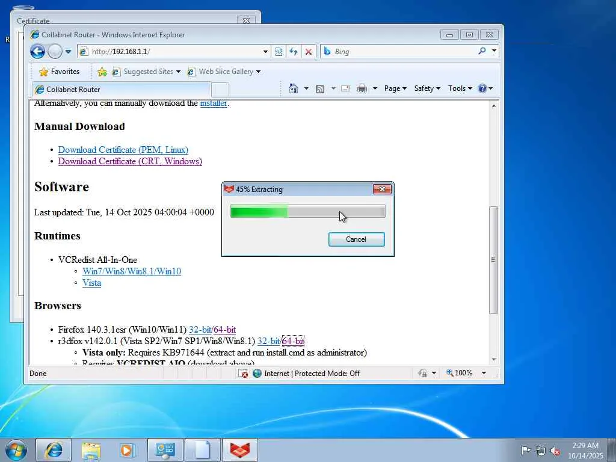
Task: Click the taskbar clock showing 2:29 AM
Action: [585, 450]
